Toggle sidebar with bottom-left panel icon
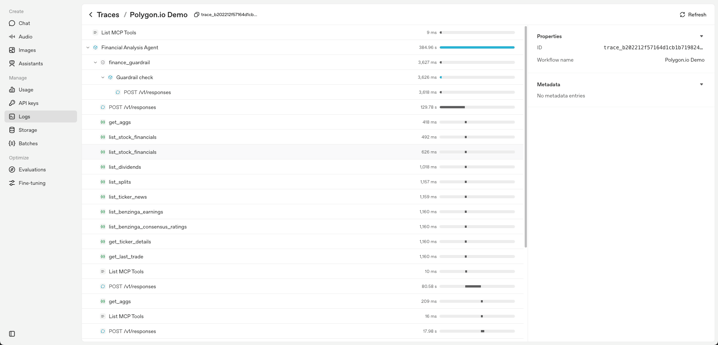Viewport: 718px width, 345px height. (x=12, y=334)
